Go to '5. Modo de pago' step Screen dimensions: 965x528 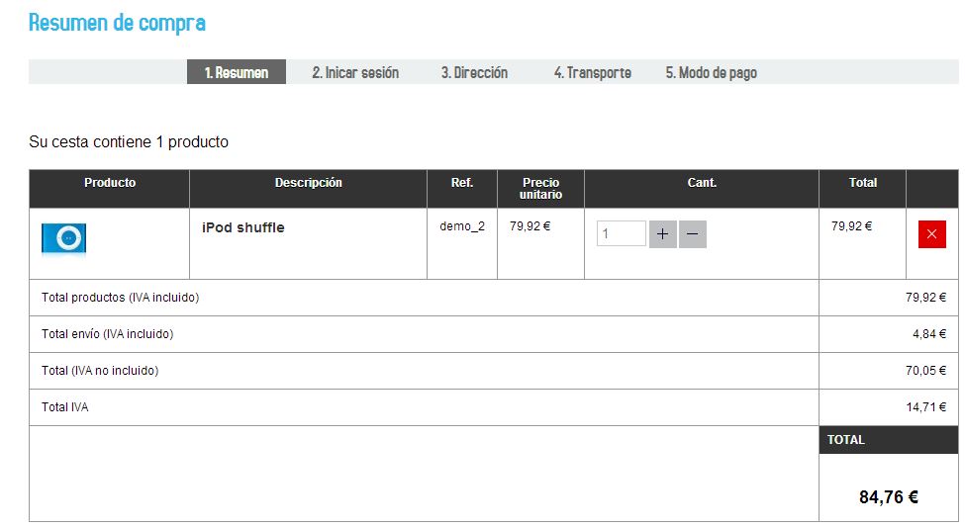pos(711,72)
